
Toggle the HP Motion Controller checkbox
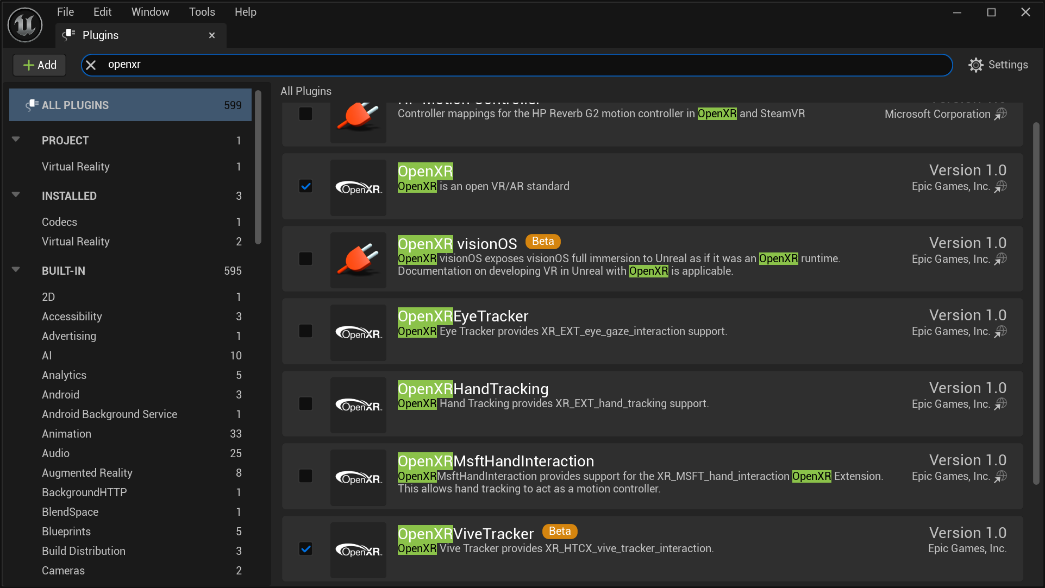pos(305,113)
